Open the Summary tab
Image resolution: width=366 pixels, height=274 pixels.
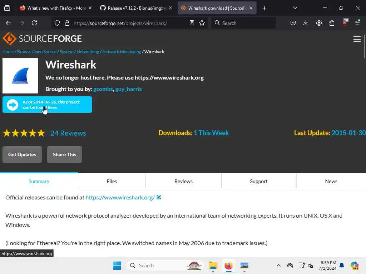point(39,181)
